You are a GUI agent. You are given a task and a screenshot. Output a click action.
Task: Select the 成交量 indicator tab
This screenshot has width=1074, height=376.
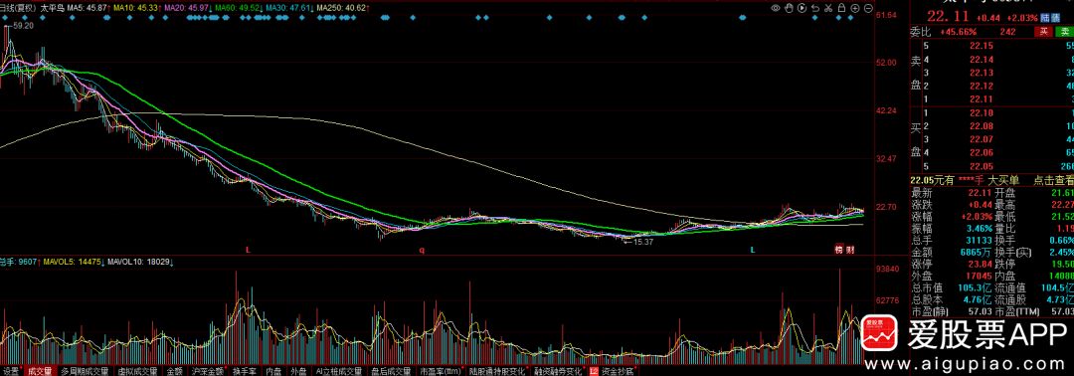click(39, 371)
